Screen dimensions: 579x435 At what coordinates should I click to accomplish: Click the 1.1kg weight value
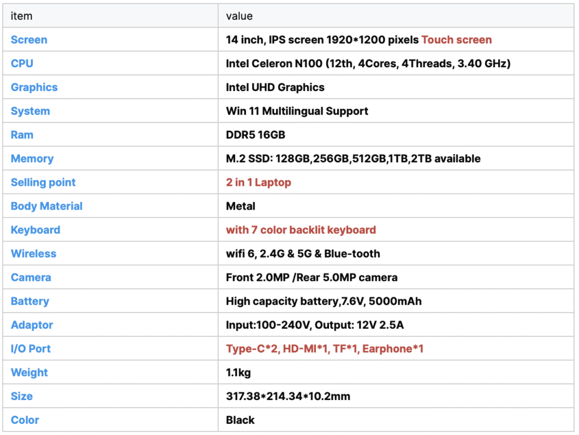pos(238,372)
